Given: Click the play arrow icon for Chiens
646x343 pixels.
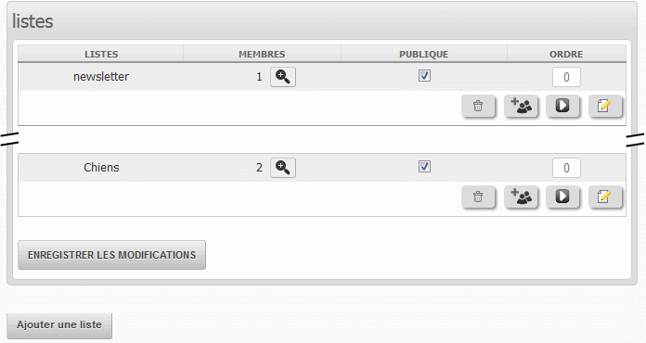Looking at the screenshot, I should (x=562, y=197).
